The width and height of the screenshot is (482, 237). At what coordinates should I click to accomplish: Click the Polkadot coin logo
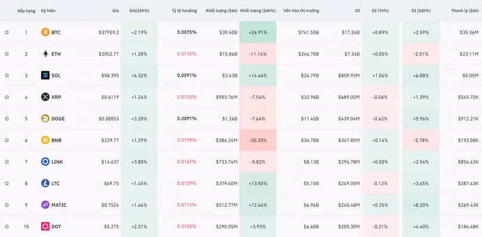pyautogui.click(x=45, y=226)
